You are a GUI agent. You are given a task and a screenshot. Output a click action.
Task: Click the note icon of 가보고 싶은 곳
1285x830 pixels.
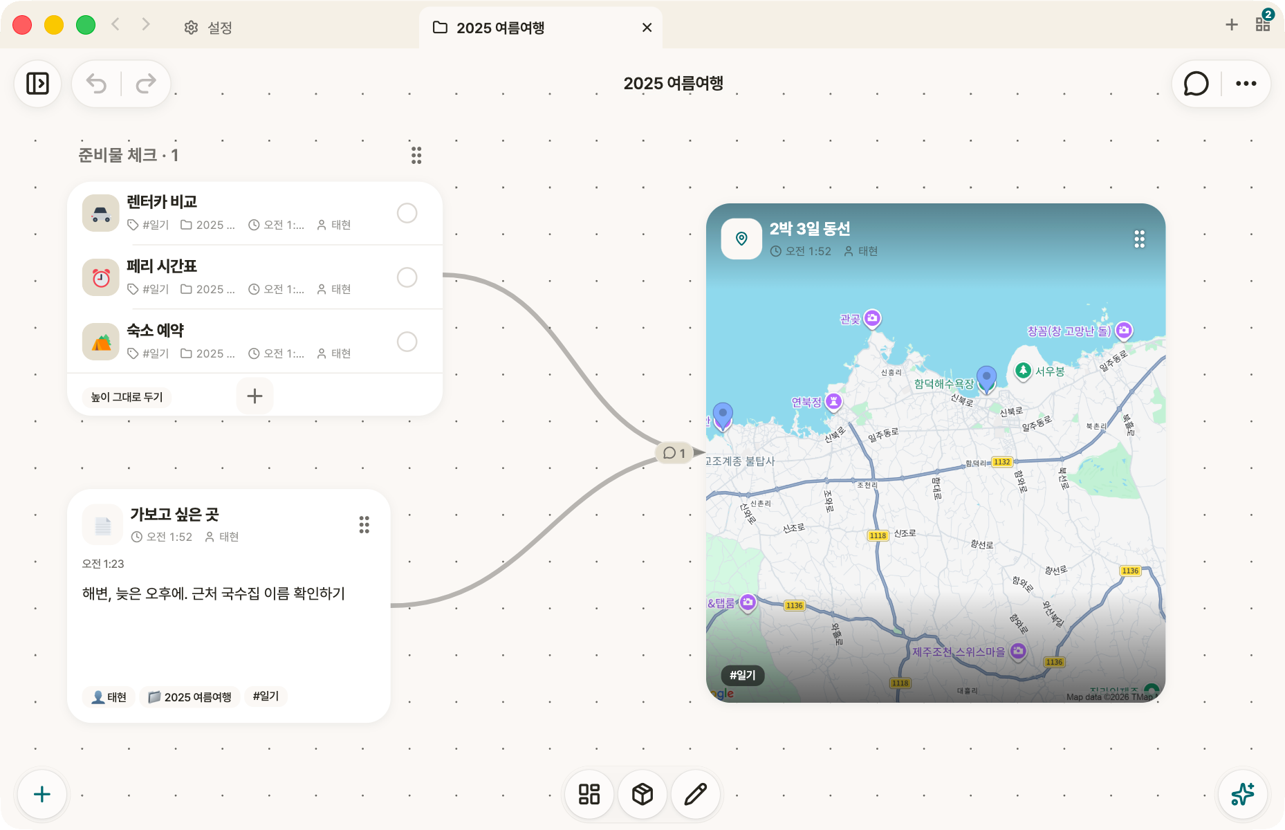[102, 525]
